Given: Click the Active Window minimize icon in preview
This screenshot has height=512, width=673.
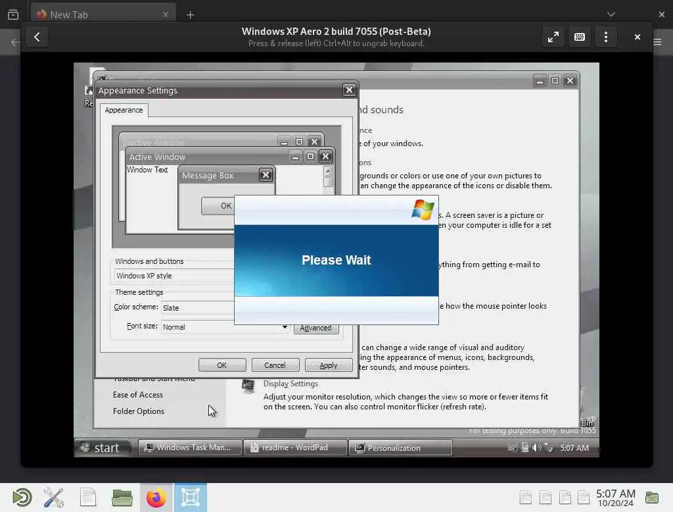Looking at the screenshot, I should click(295, 157).
